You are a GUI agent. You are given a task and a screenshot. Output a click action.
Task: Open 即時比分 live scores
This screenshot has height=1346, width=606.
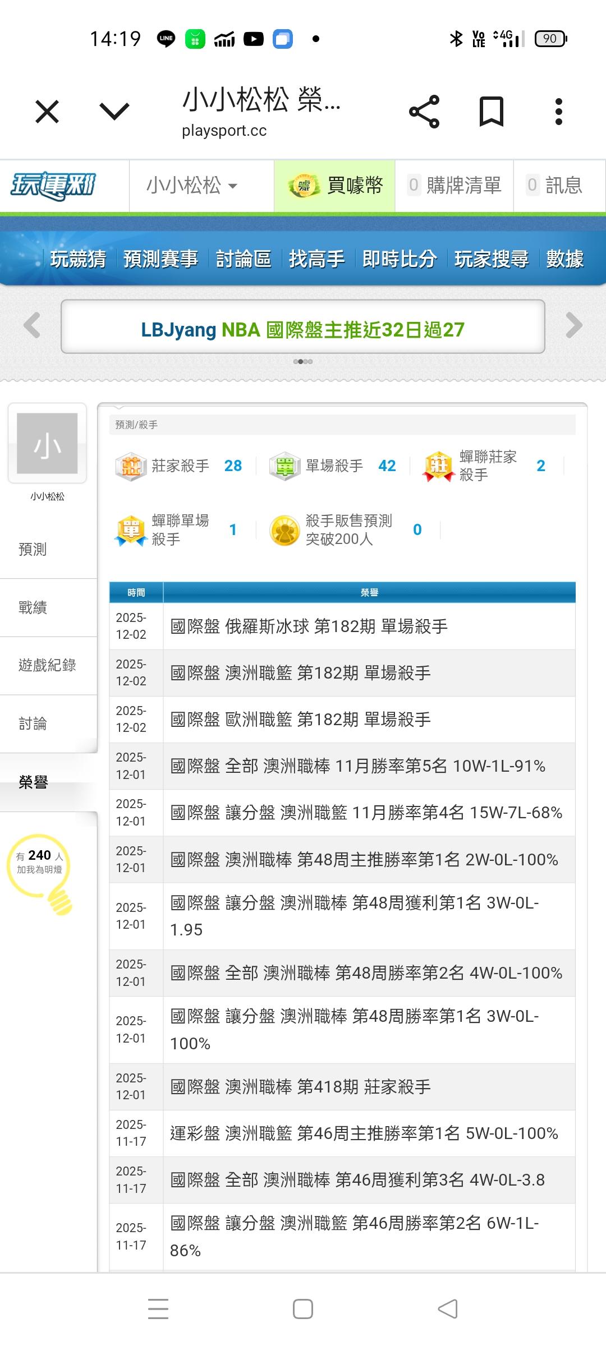pos(399,259)
